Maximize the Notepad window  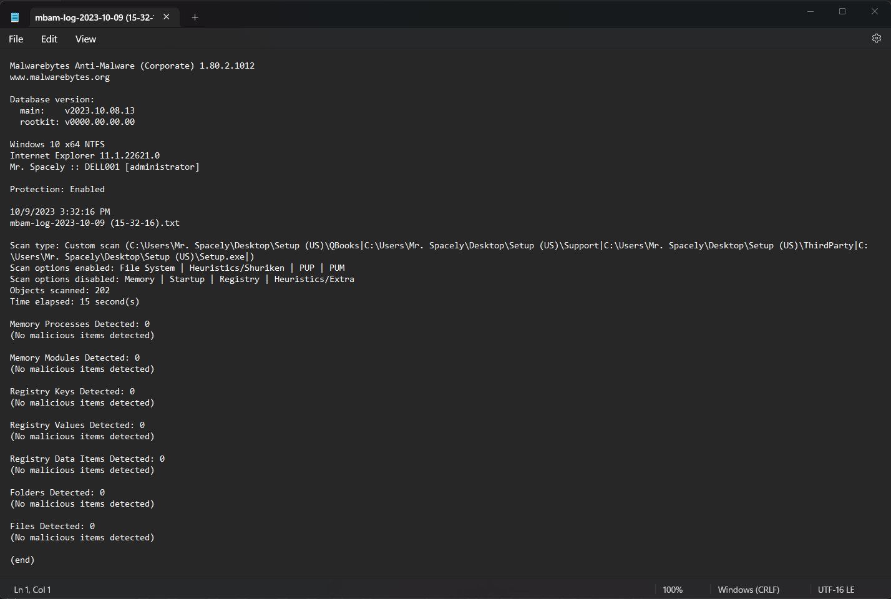(x=842, y=11)
